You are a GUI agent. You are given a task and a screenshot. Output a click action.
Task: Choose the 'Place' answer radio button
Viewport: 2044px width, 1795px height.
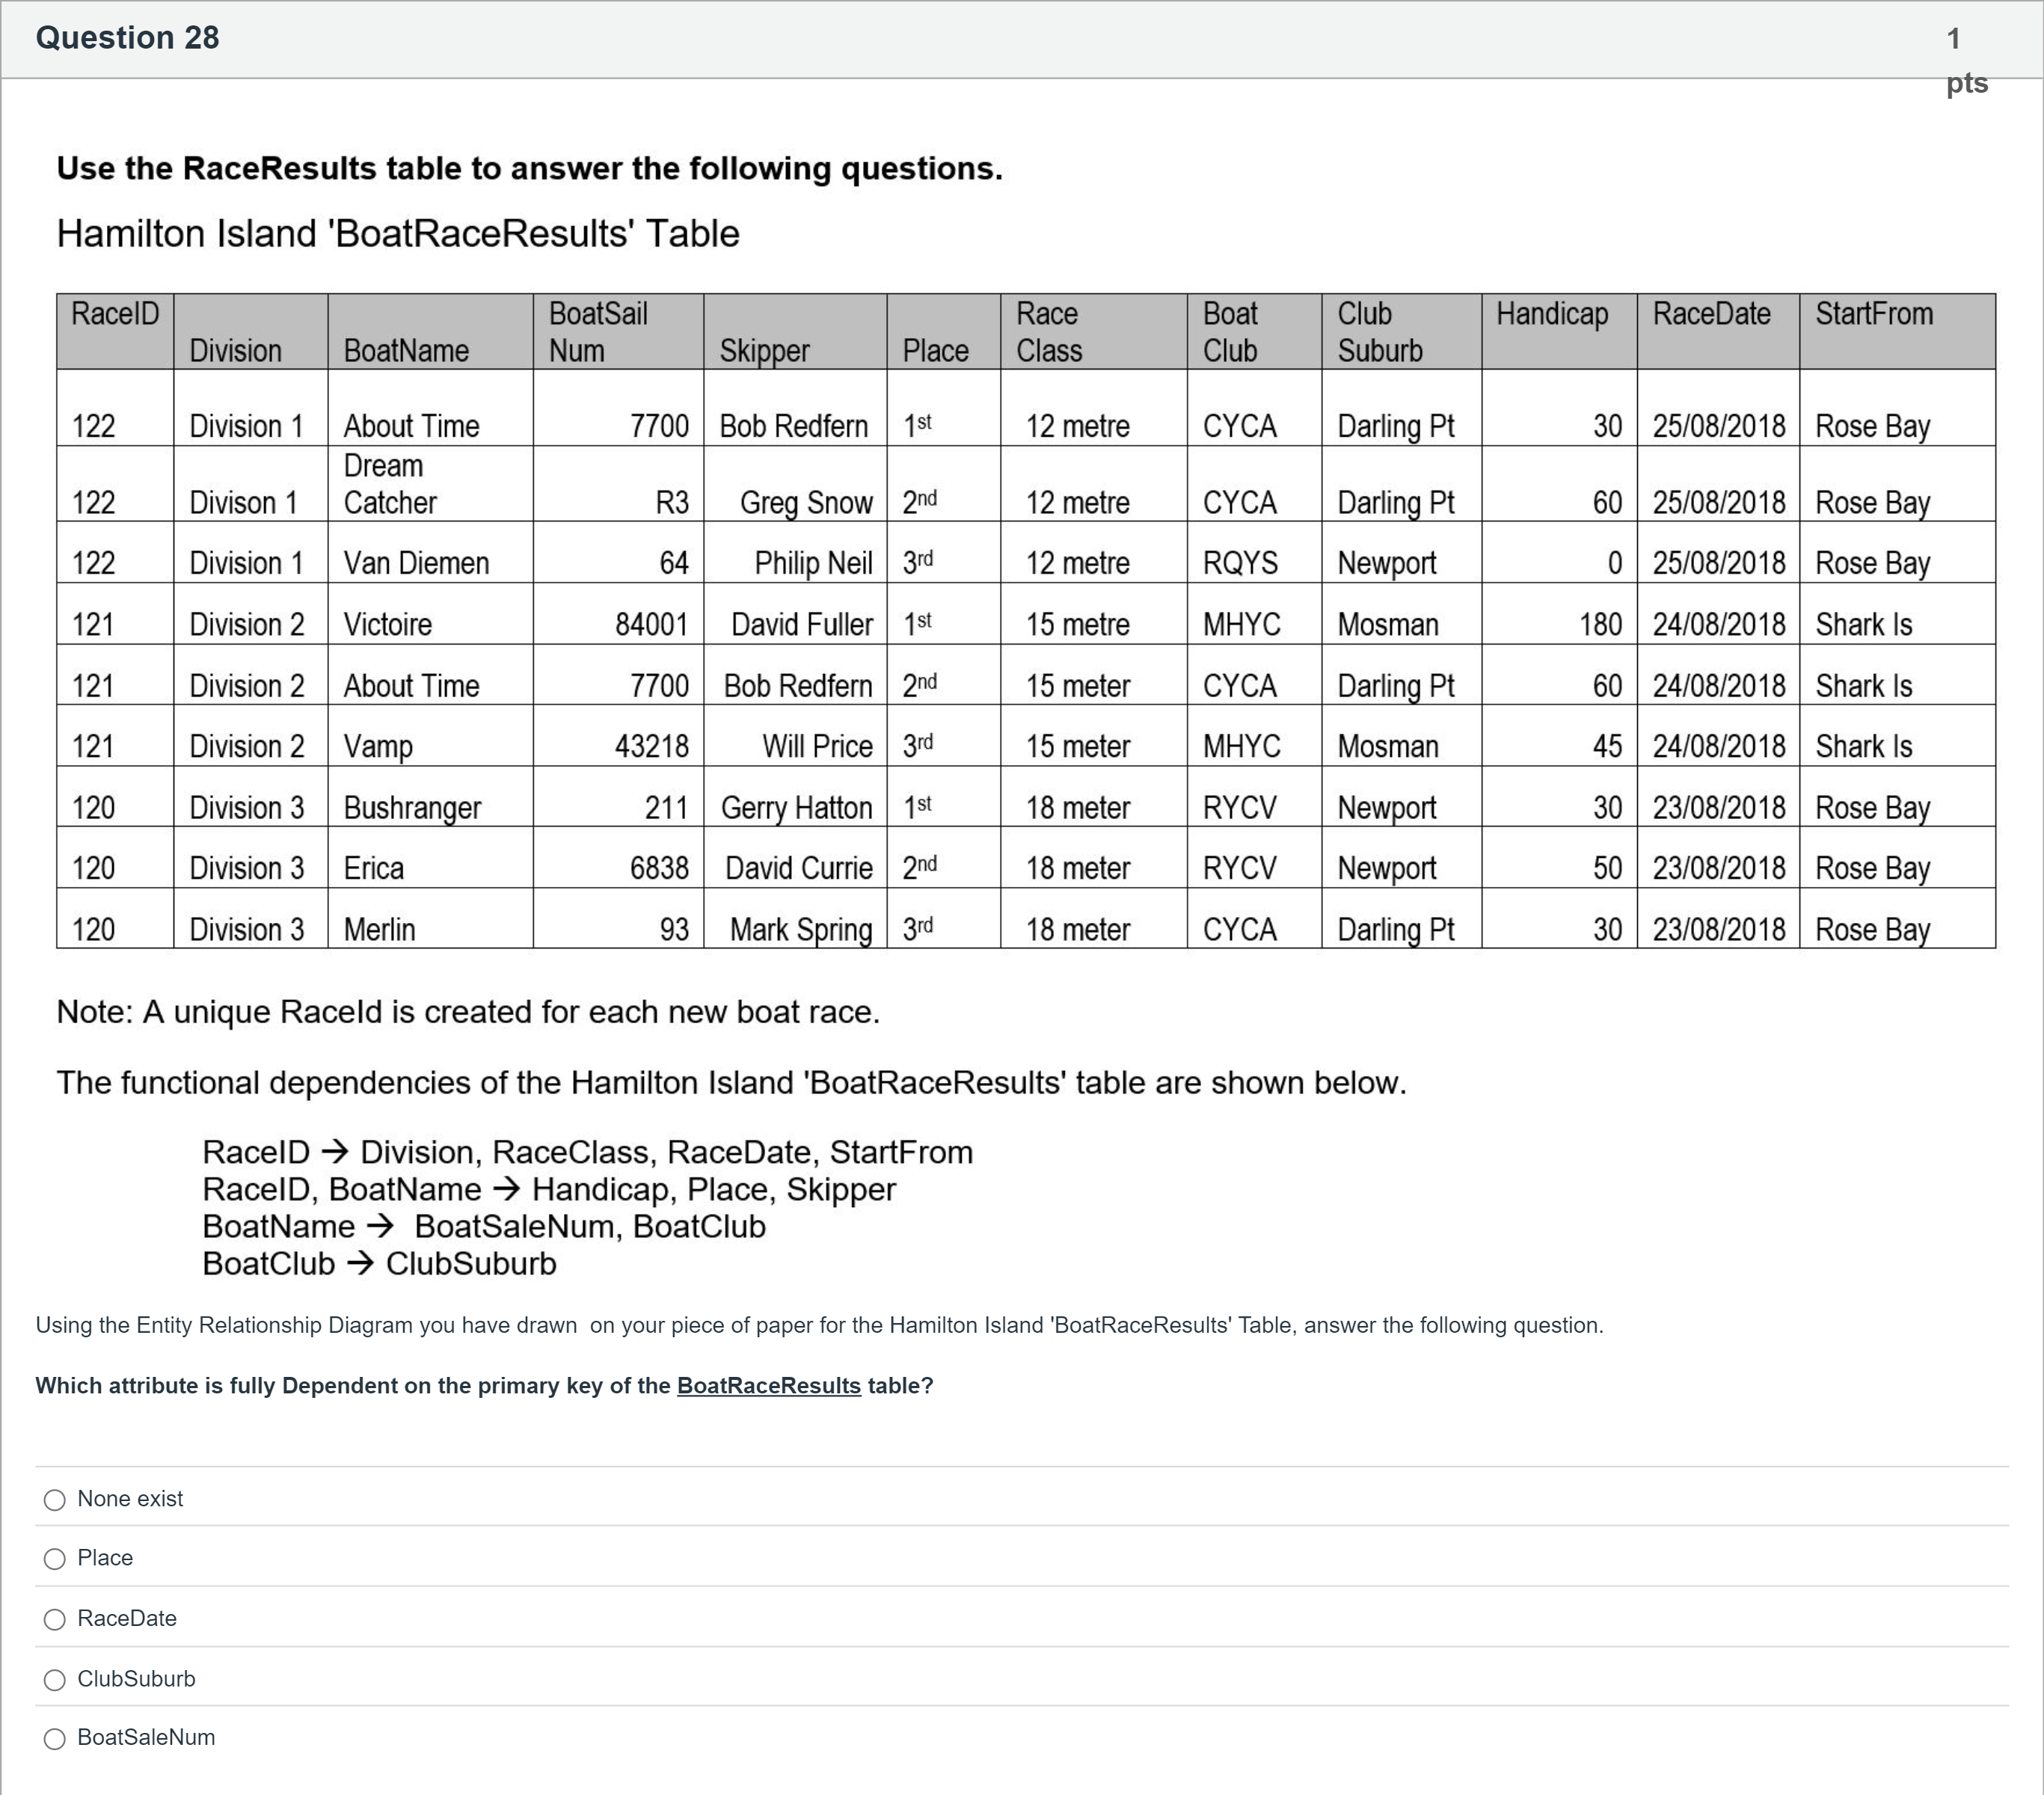pos(55,1559)
